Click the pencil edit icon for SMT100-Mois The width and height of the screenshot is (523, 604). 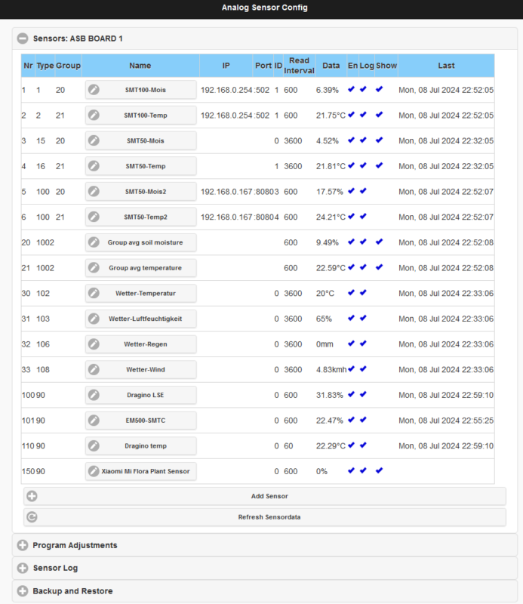click(94, 90)
